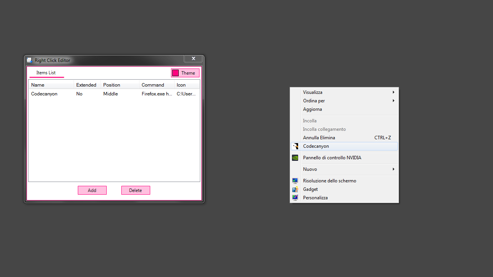Click the NVIDIA control panel icon
The width and height of the screenshot is (493, 277).
(x=295, y=158)
